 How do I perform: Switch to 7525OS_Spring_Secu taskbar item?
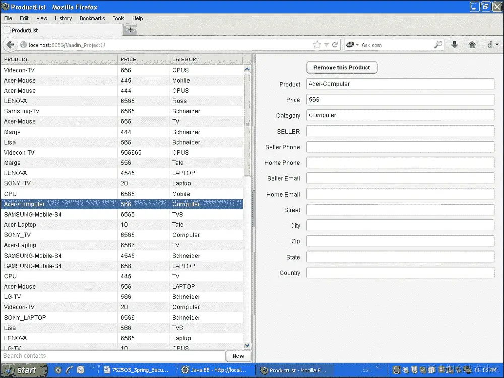(137, 370)
